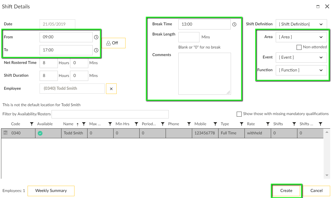
Task: Expand the Function dropdown
Action: [x=301, y=70]
